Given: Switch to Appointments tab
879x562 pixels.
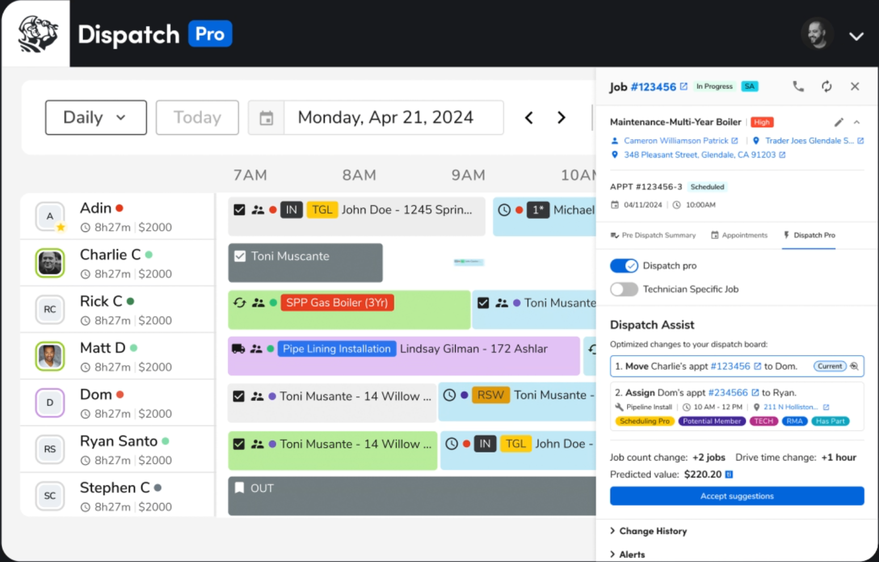Looking at the screenshot, I should coord(739,235).
